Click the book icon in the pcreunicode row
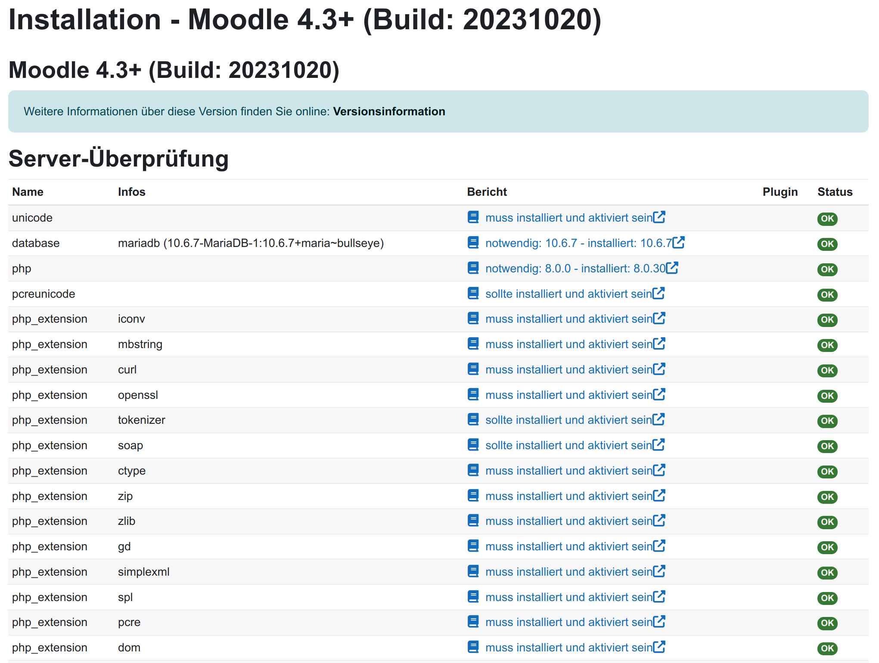This screenshot has height=663, width=879. coord(473,293)
